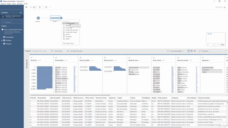
Task: Click the flow navigator minimap thumbnail
Action: pyautogui.click(x=216, y=38)
